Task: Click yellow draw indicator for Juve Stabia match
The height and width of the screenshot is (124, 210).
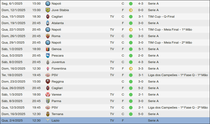Action: pos(131,10)
